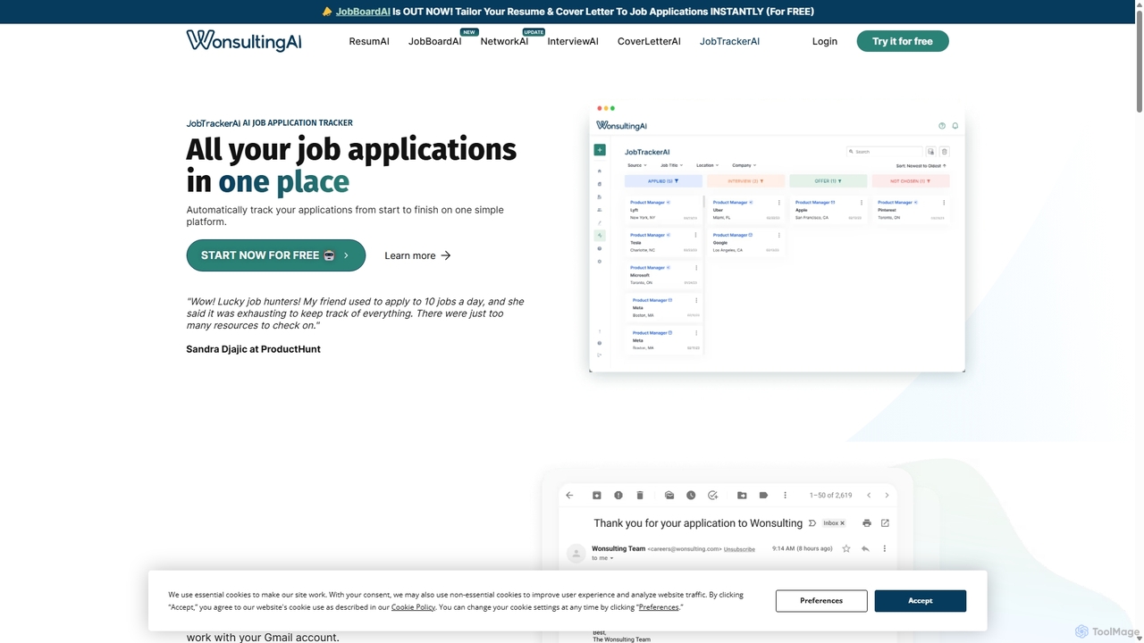
Task: Go to newer email with left chevron
Action: (869, 495)
